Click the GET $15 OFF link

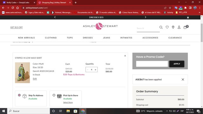[16, 27]
